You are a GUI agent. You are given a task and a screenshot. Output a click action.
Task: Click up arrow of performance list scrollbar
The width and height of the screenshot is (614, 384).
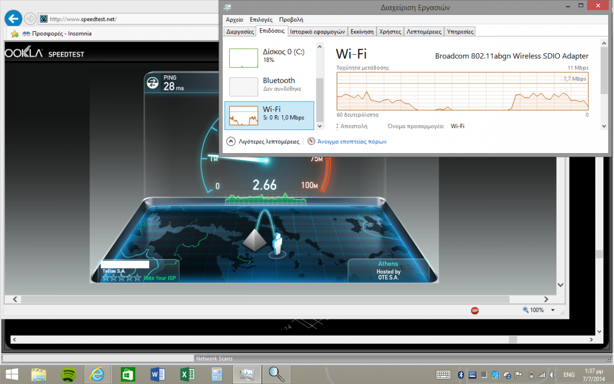[x=320, y=47]
